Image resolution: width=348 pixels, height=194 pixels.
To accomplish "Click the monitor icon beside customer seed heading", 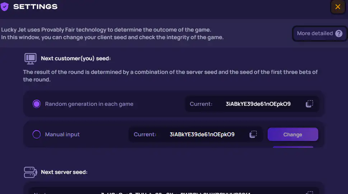I will point(30,59).
